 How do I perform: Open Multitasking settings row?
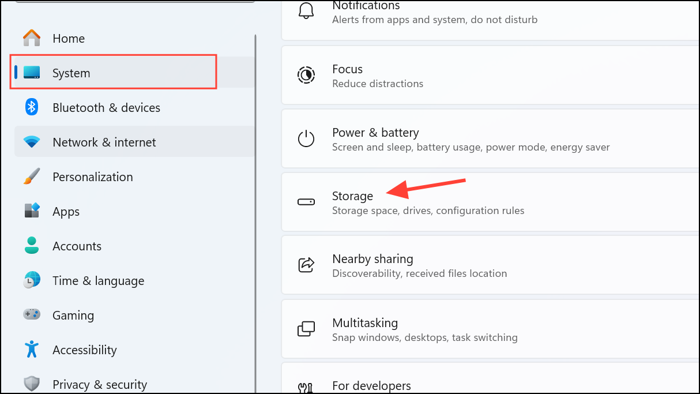490,329
